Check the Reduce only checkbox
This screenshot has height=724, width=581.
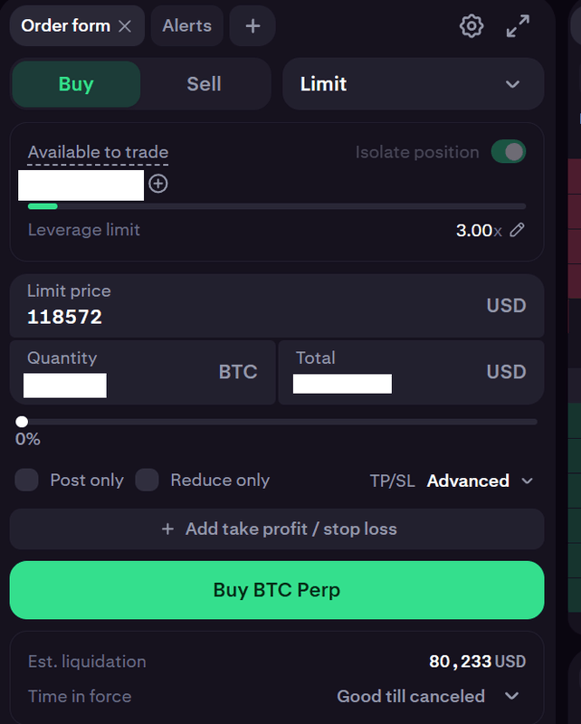pos(147,481)
